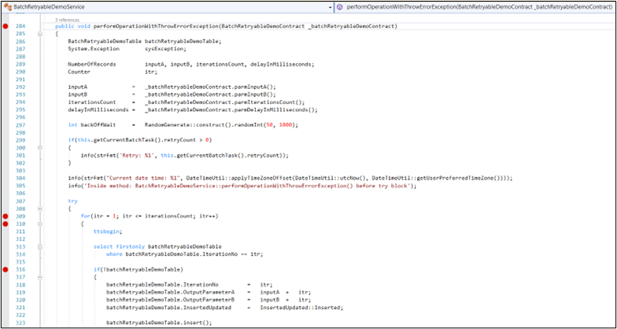Click 'RandomGenerate::construct().randomInt' on line 297

coord(204,125)
